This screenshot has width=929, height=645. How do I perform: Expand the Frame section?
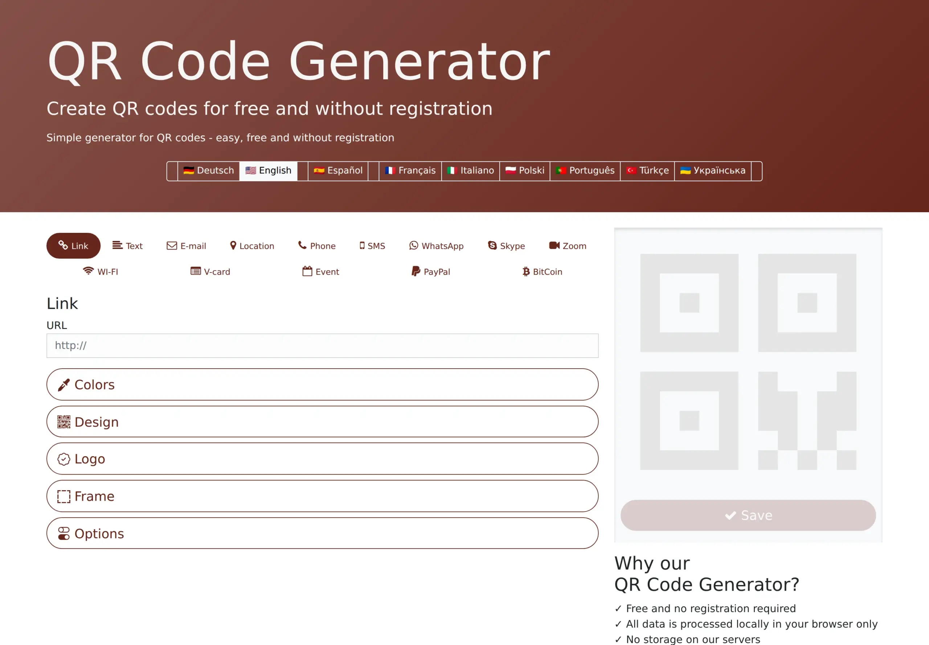point(322,496)
